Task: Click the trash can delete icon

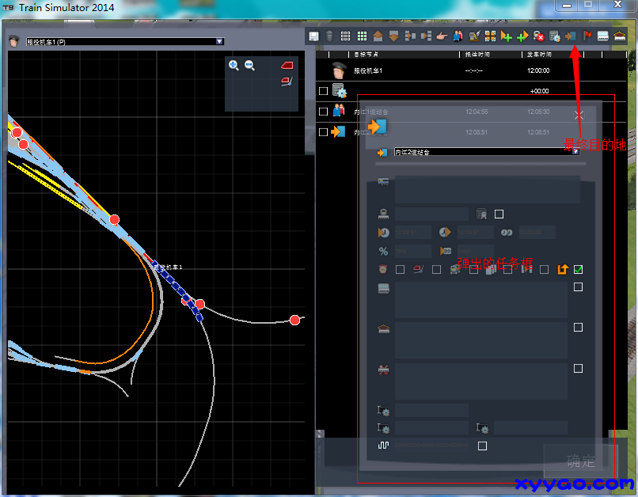Action: click(x=329, y=36)
